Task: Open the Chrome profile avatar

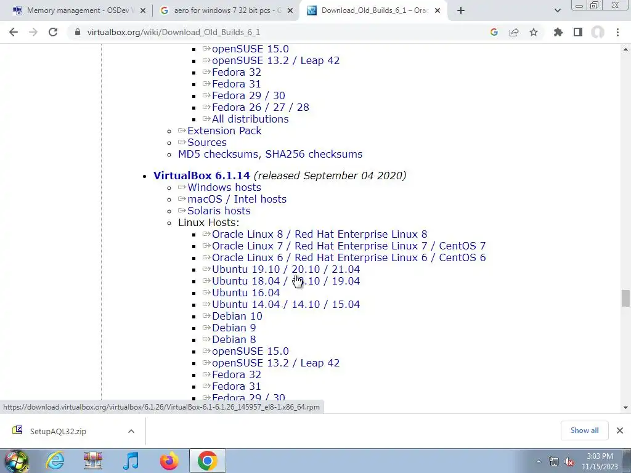Action: [598, 32]
